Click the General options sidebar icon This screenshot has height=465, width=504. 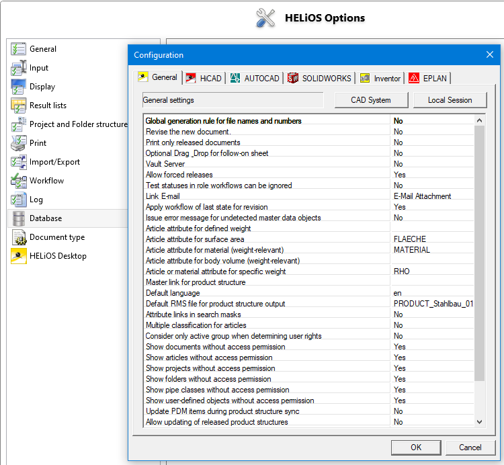point(18,49)
